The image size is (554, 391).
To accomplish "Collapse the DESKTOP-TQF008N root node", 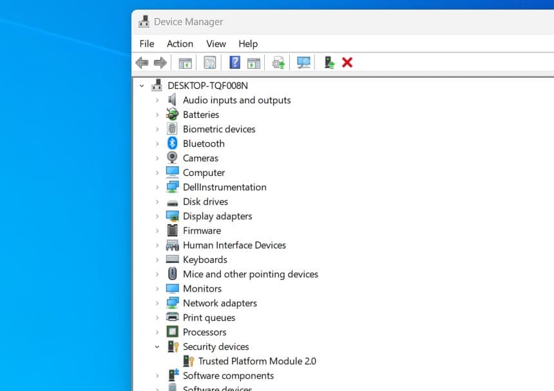I will point(142,86).
